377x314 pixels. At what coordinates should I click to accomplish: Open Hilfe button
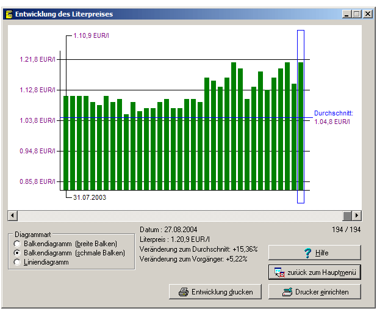tap(315, 252)
